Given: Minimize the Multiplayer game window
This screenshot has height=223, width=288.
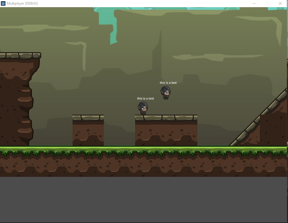Looking at the screenshot, I should pos(254,3).
